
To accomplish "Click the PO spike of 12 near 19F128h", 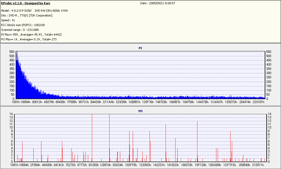I will pos(197,141).
